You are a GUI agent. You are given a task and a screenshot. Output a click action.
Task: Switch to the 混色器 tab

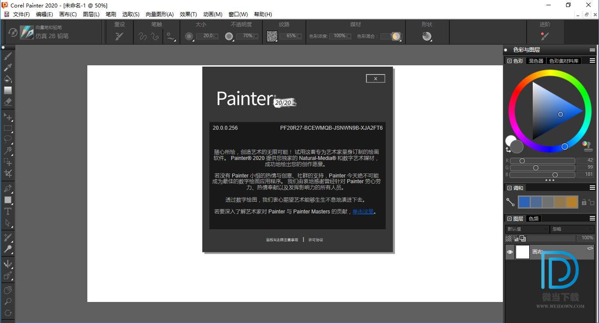536,61
